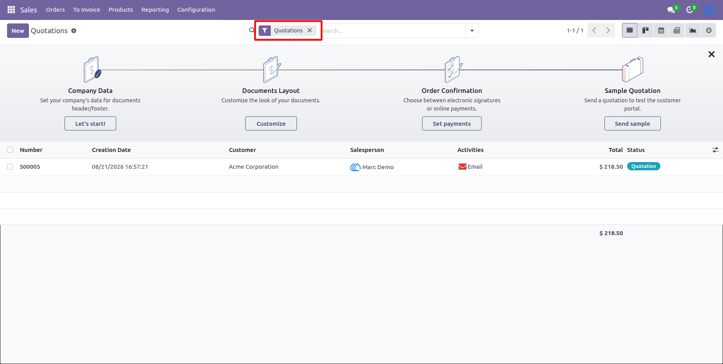Click the Quotations gear settings icon
This screenshot has height=364, width=723.
(x=74, y=30)
